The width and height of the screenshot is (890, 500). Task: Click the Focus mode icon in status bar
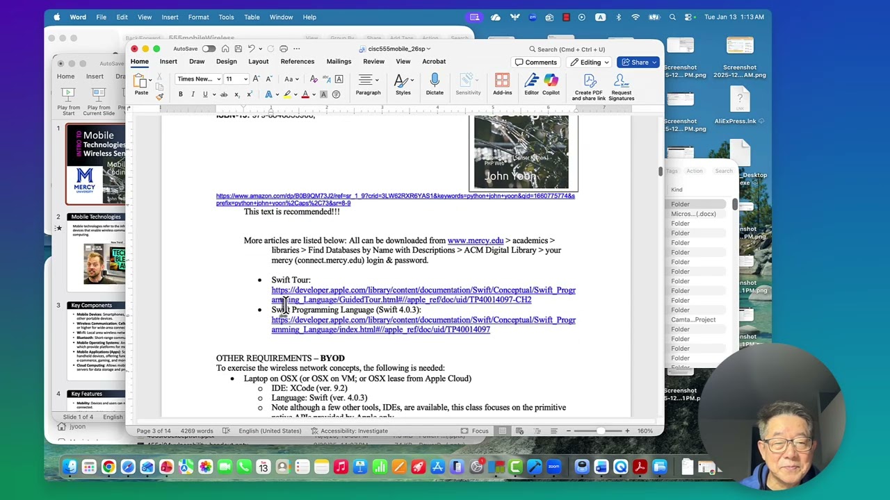coord(464,431)
